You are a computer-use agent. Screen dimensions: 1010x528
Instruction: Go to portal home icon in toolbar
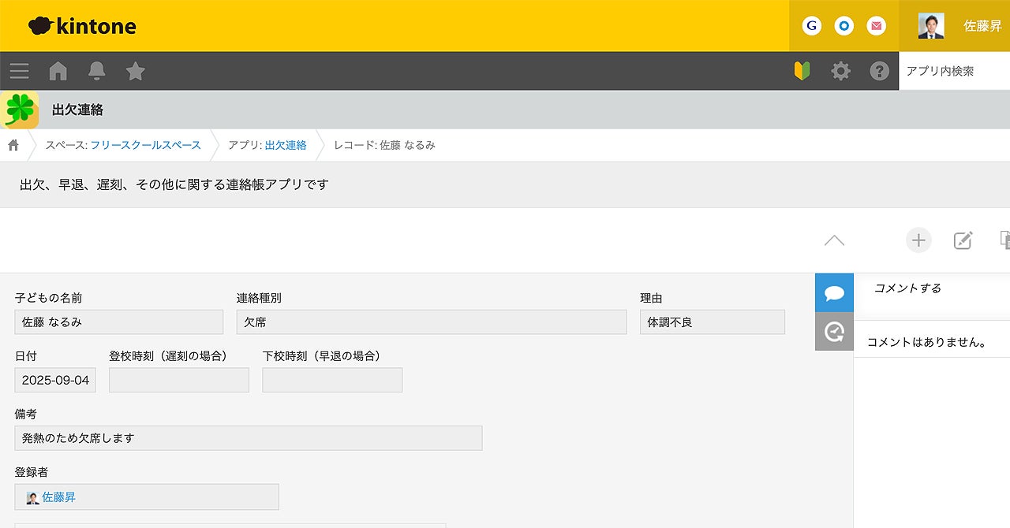[58, 71]
